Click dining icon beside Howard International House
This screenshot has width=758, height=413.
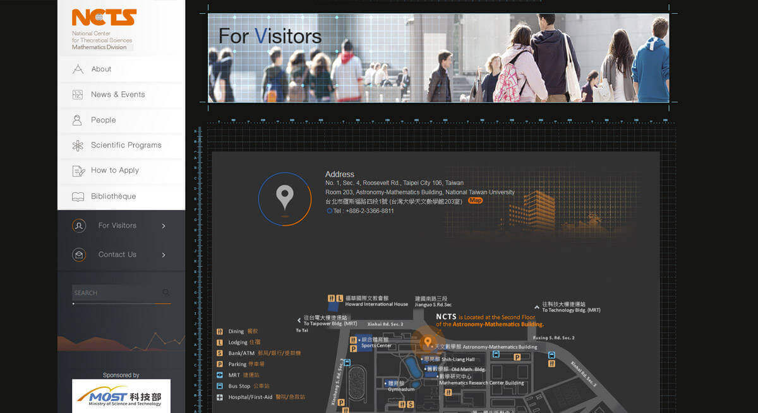pos(331,298)
